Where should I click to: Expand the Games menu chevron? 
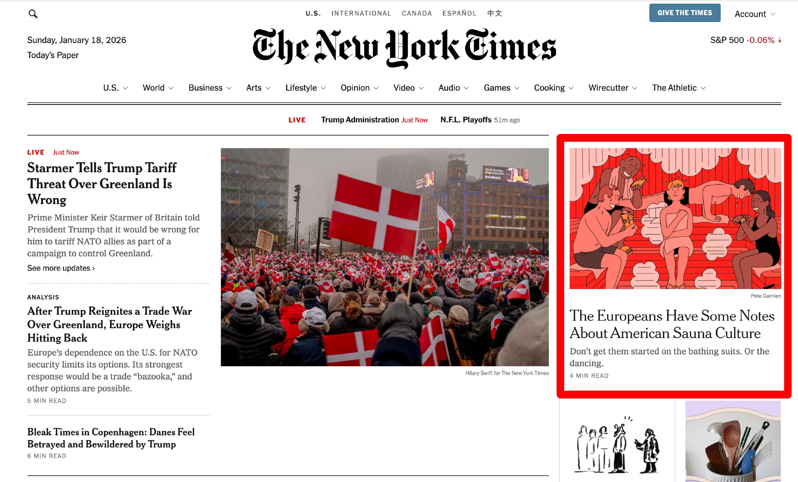click(x=517, y=88)
